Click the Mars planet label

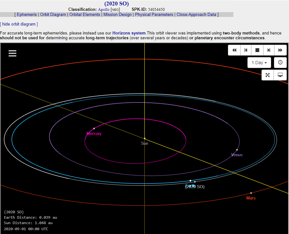(251, 198)
